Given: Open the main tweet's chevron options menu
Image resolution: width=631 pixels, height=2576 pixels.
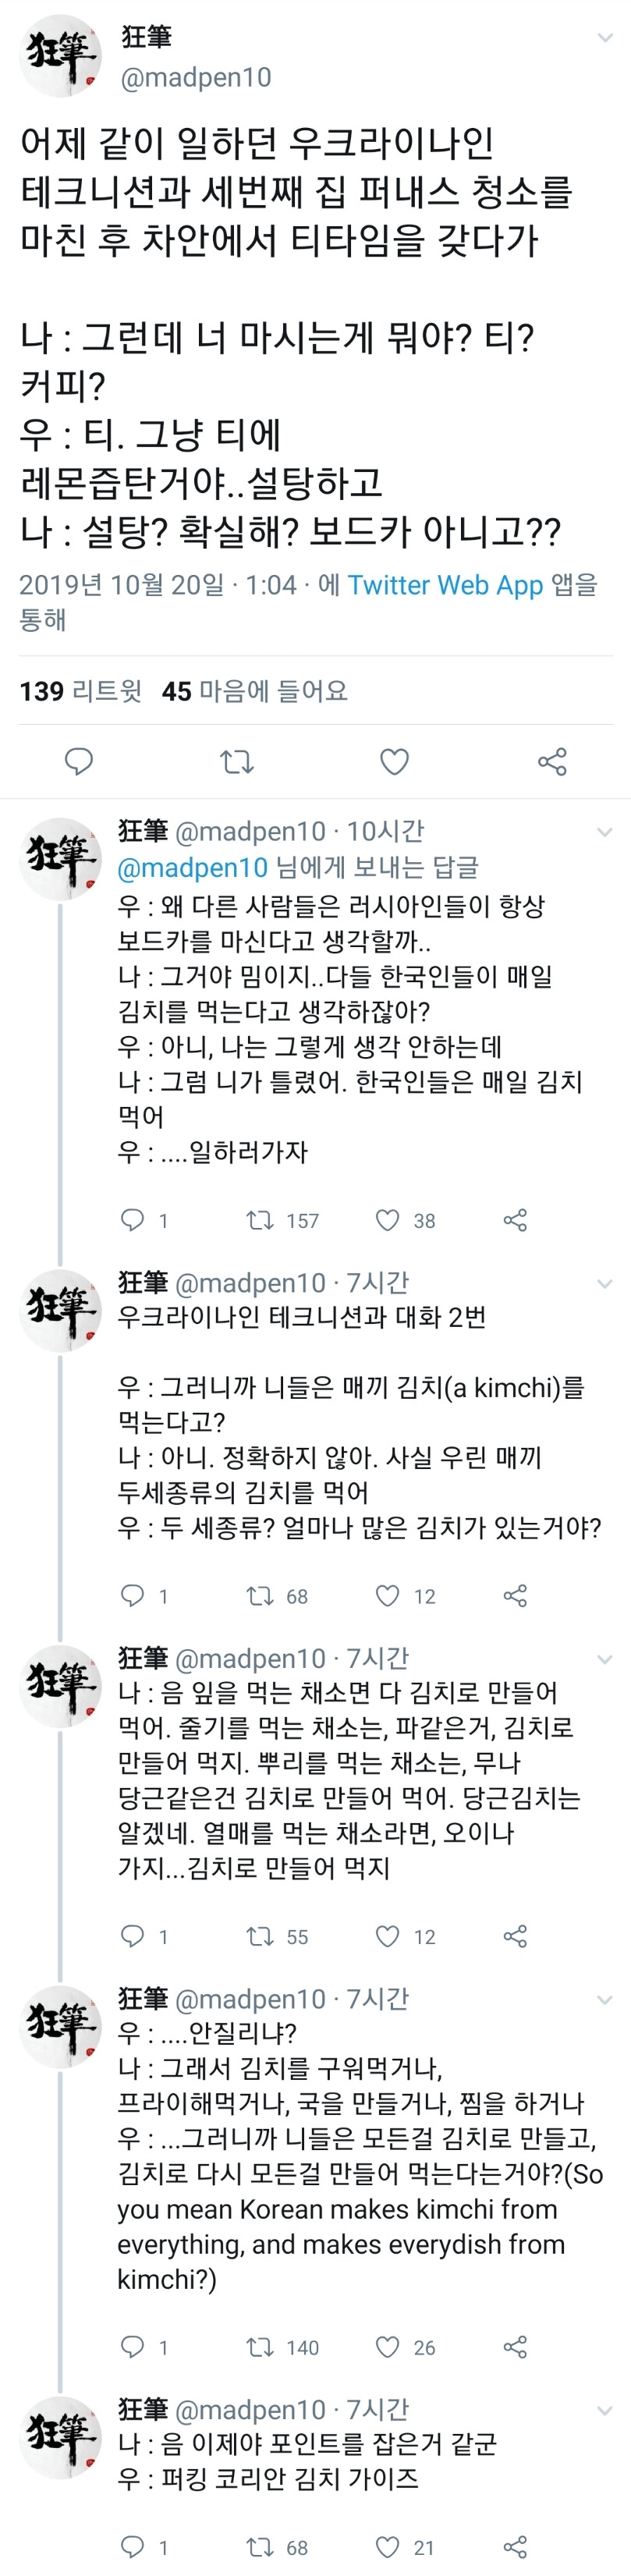Looking at the screenshot, I should pyautogui.click(x=604, y=38).
